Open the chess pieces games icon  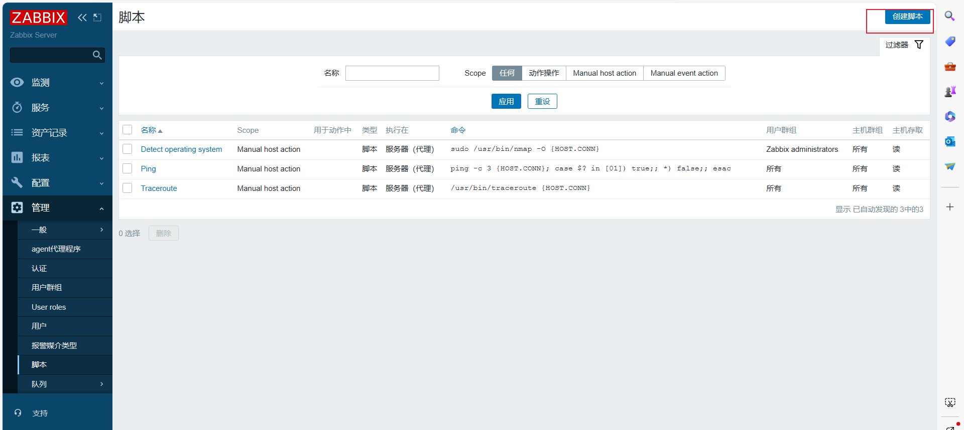(950, 91)
